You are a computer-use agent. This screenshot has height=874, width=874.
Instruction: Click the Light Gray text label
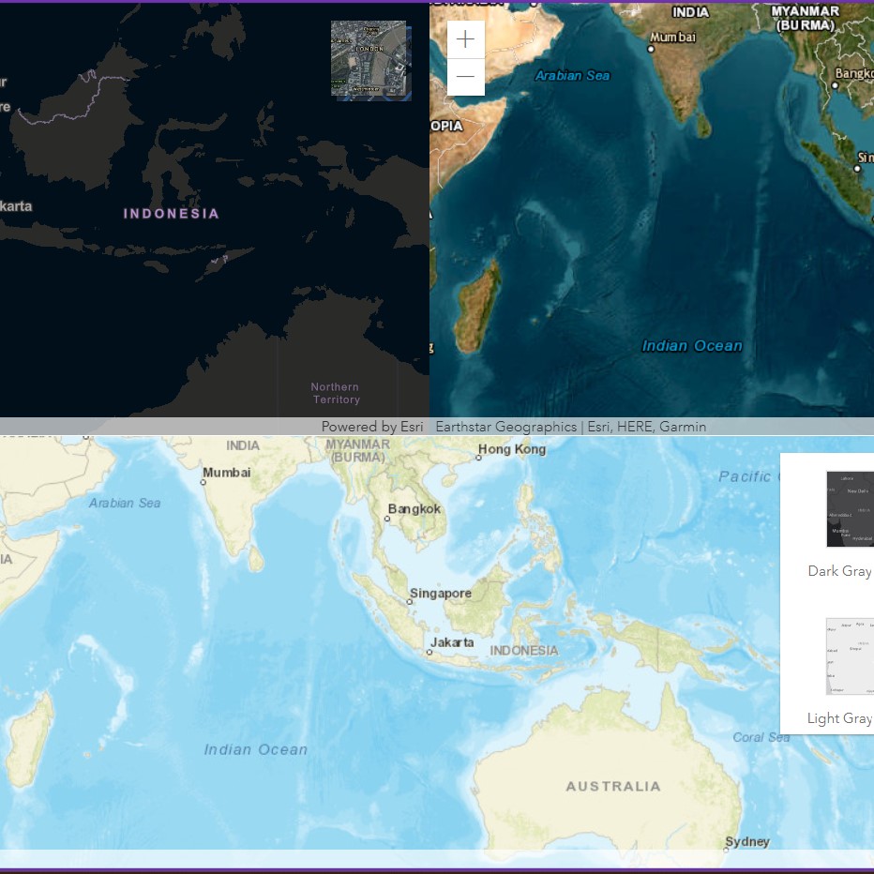coord(839,718)
